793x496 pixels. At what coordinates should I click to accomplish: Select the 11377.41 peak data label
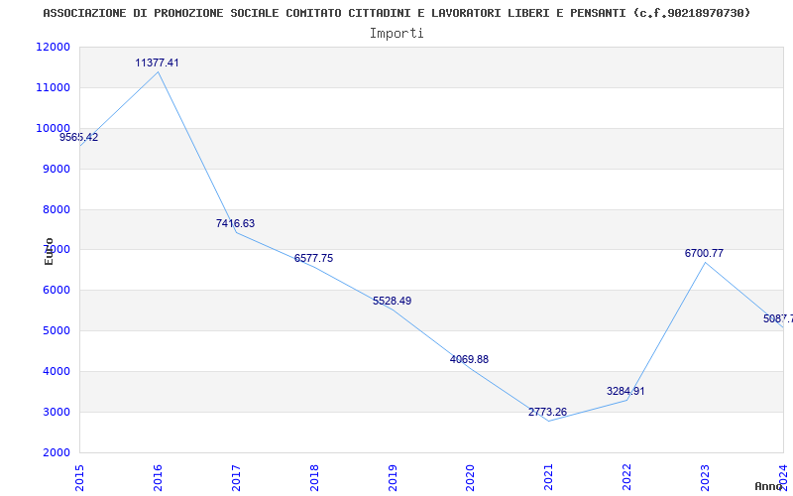click(157, 62)
